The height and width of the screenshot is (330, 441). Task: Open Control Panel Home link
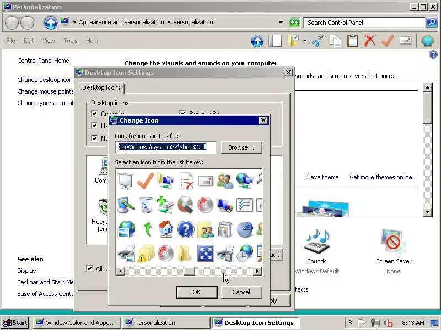tap(43, 61)
